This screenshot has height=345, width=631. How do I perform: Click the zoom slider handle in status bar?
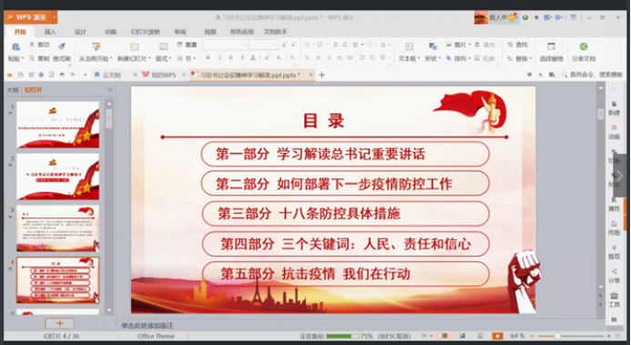(557, 336)
